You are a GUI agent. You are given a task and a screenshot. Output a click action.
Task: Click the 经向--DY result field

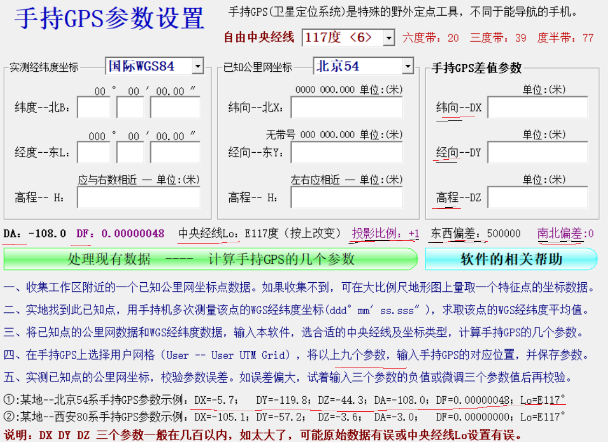click(x=538, y=153)
